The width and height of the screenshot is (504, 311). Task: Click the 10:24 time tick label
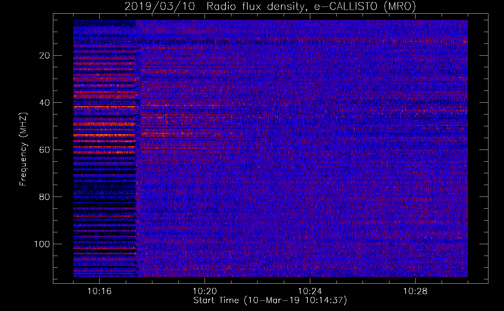point(310,291)
